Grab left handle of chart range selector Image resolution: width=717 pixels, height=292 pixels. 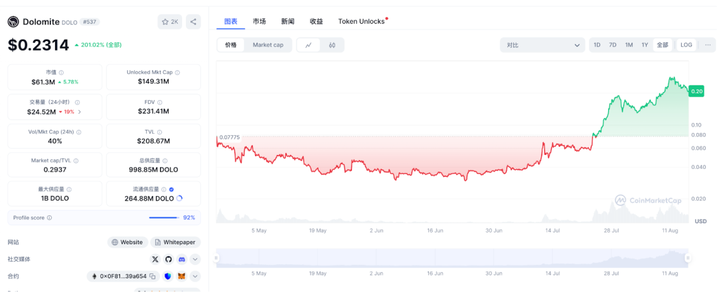coord(216,258)
